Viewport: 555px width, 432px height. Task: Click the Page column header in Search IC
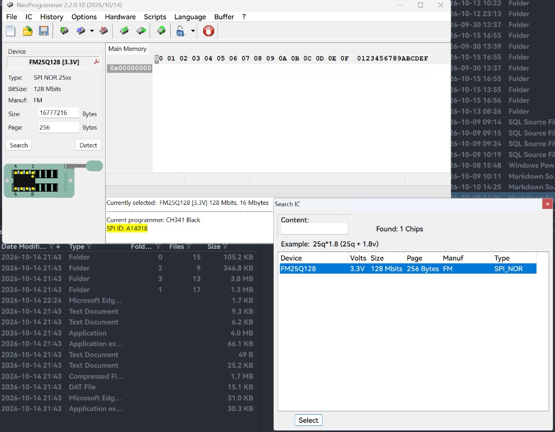(423, 258)
